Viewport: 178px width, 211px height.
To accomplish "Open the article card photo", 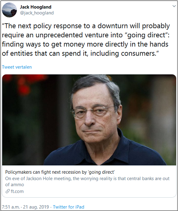I will 89,120.
